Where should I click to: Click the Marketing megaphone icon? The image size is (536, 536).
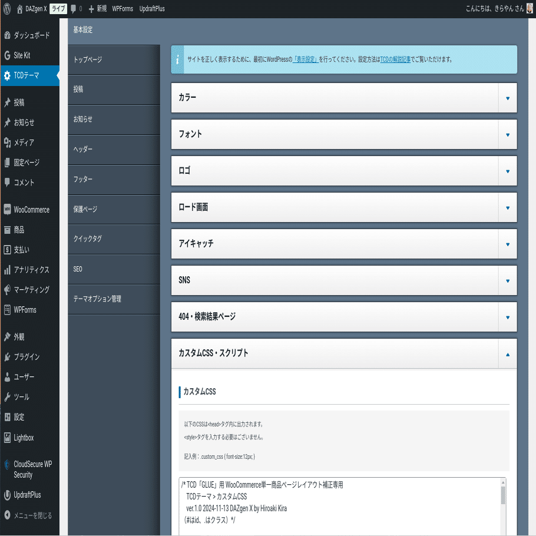[x=7, y=290]
